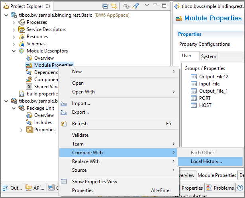Click the Show Properties View icon
Screen dimensions: 245x198
(x=64, y=182)
